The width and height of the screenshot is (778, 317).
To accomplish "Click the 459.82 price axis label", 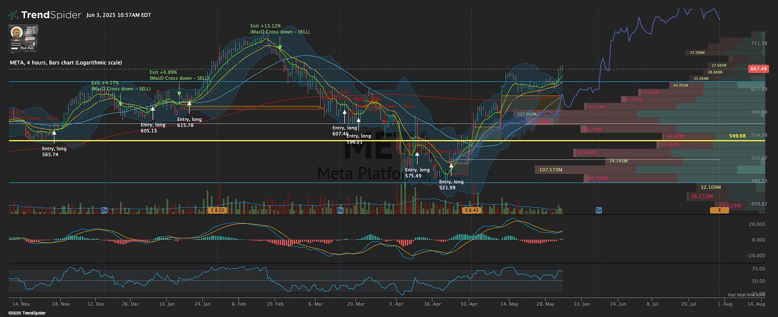I will pyautogui.click(x=759, y=204).
